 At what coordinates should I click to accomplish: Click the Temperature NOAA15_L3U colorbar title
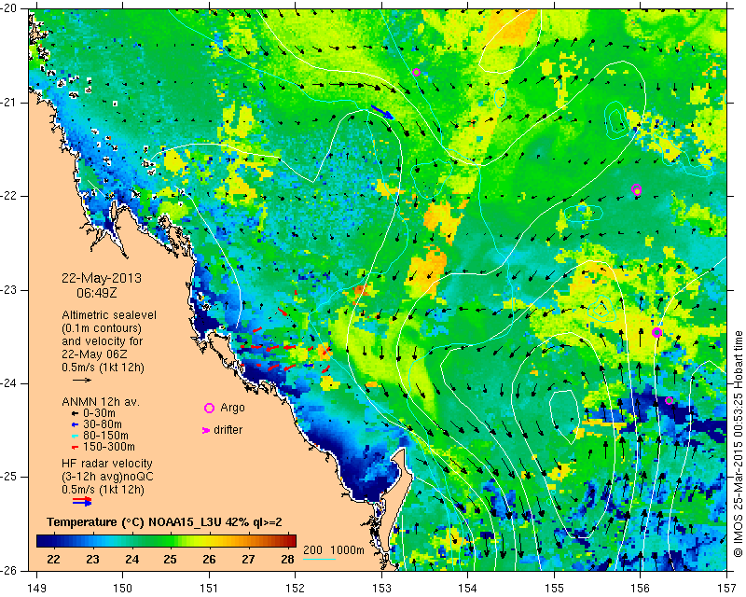(x=165, y=522)
